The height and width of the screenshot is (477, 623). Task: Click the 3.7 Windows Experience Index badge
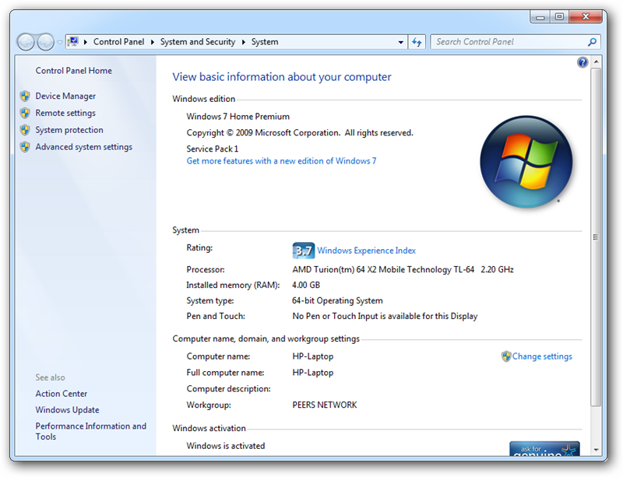click(304, 251)
